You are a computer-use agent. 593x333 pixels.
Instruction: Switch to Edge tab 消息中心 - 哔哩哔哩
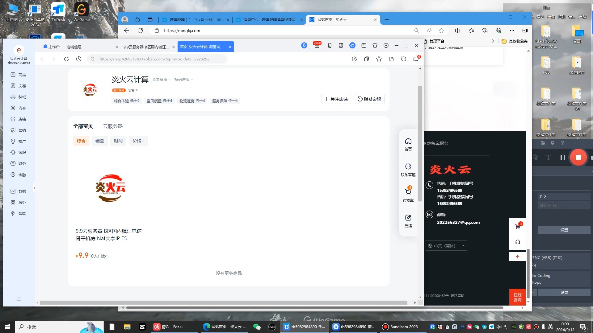[269, 20]
